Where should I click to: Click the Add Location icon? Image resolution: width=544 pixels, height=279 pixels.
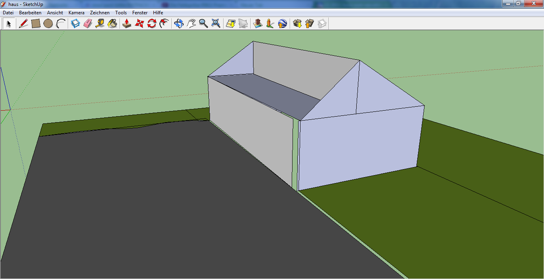point(231,23)
